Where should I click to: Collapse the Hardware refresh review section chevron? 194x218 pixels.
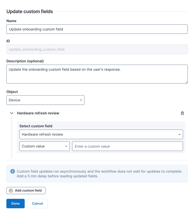tap(12, 113)
